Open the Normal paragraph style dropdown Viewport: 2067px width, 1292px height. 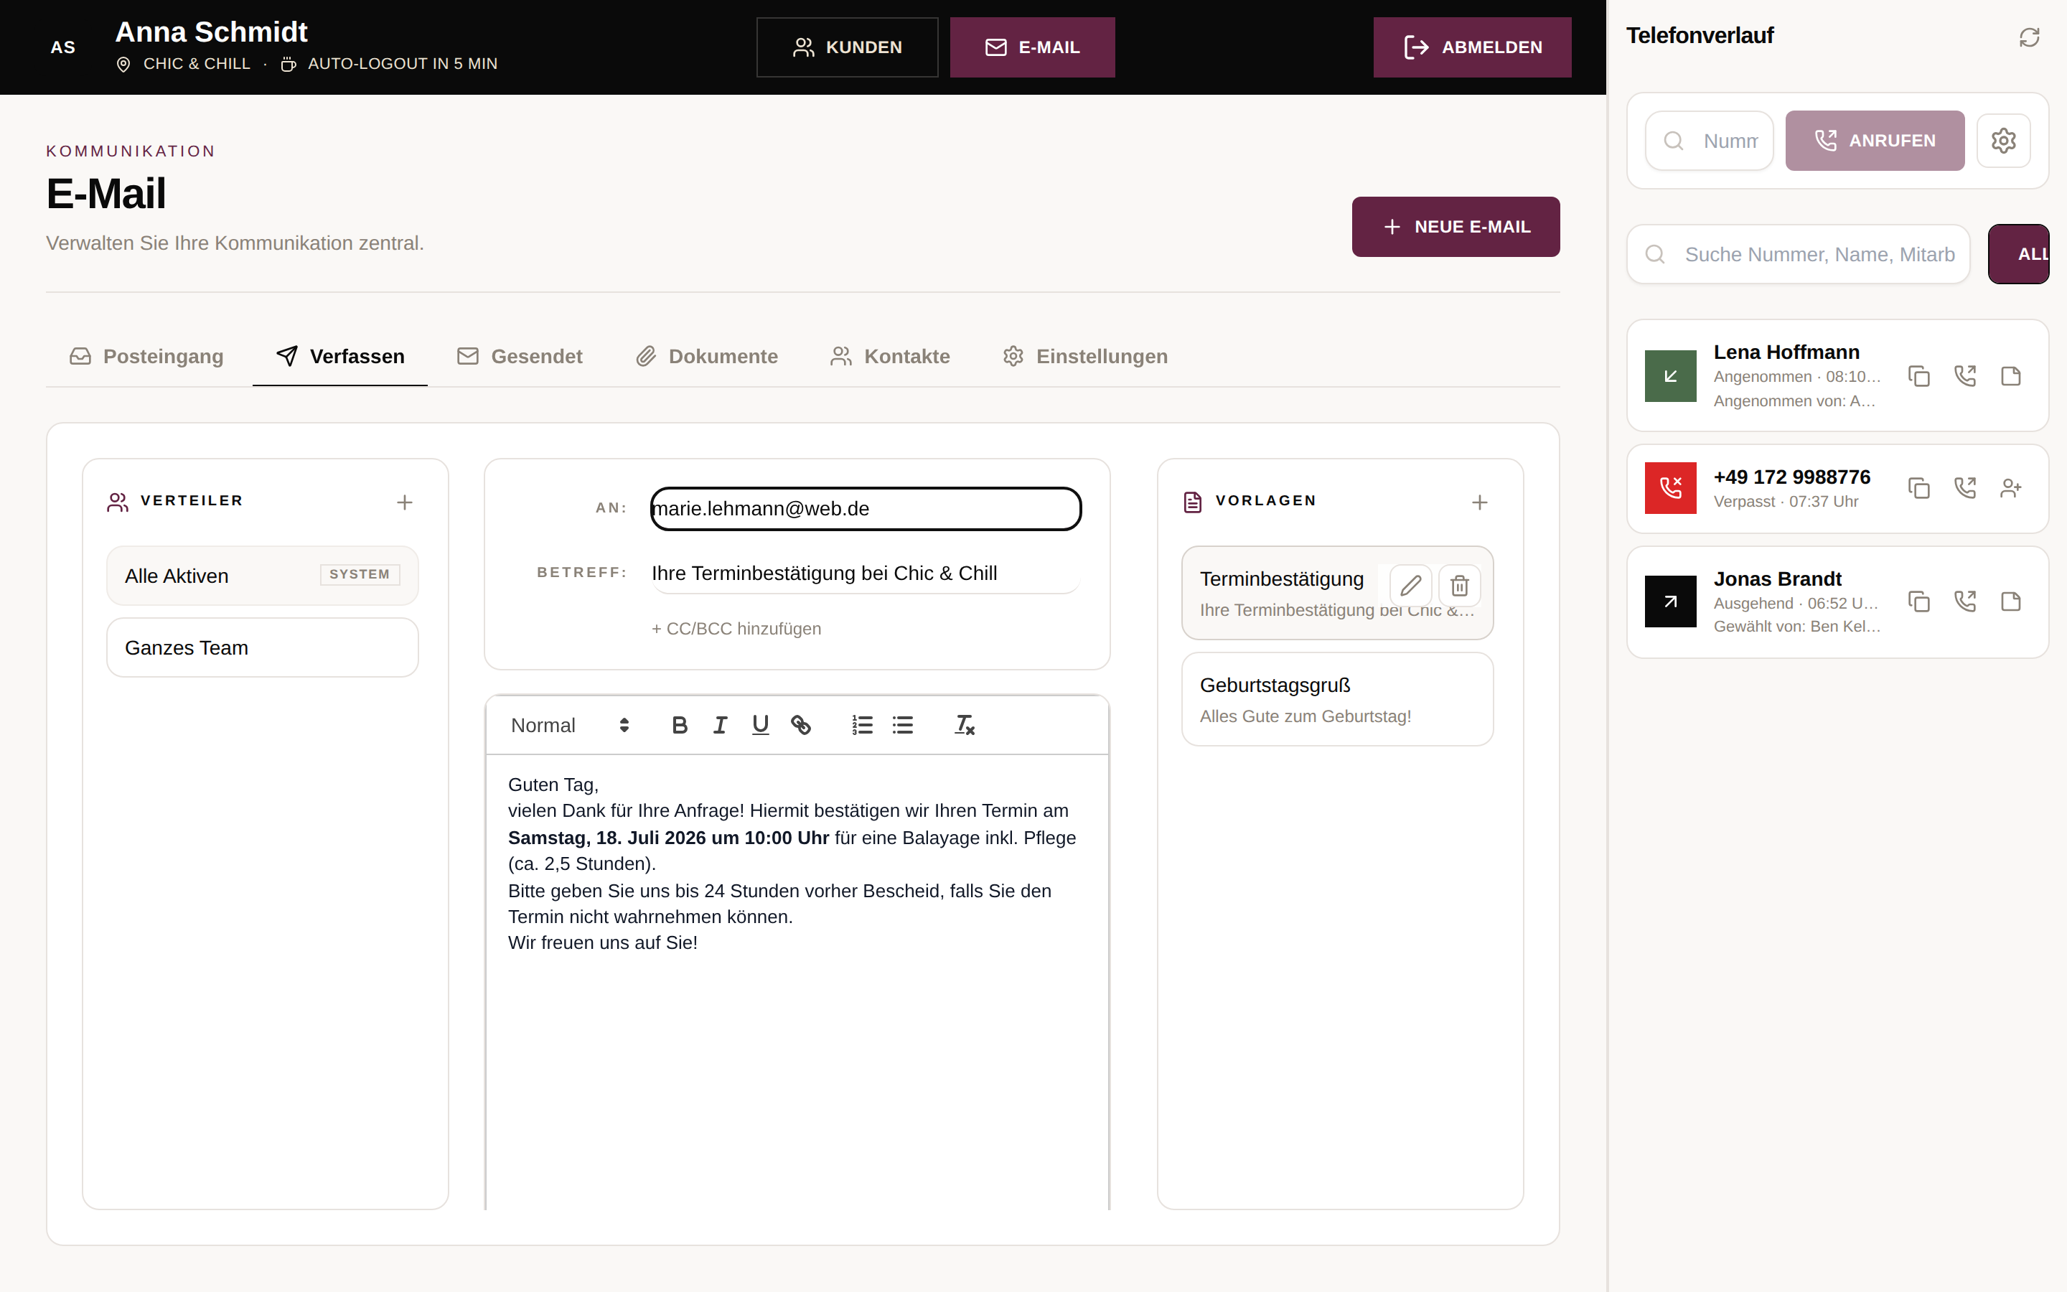point(570,725)
